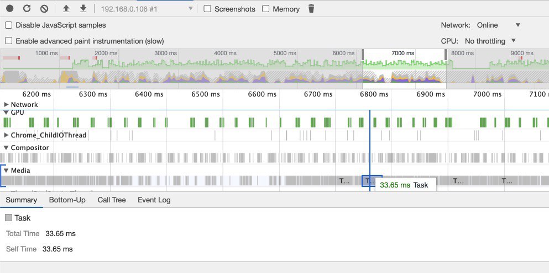Click the load profile upload arrow
549x273 pixels.
66,8
